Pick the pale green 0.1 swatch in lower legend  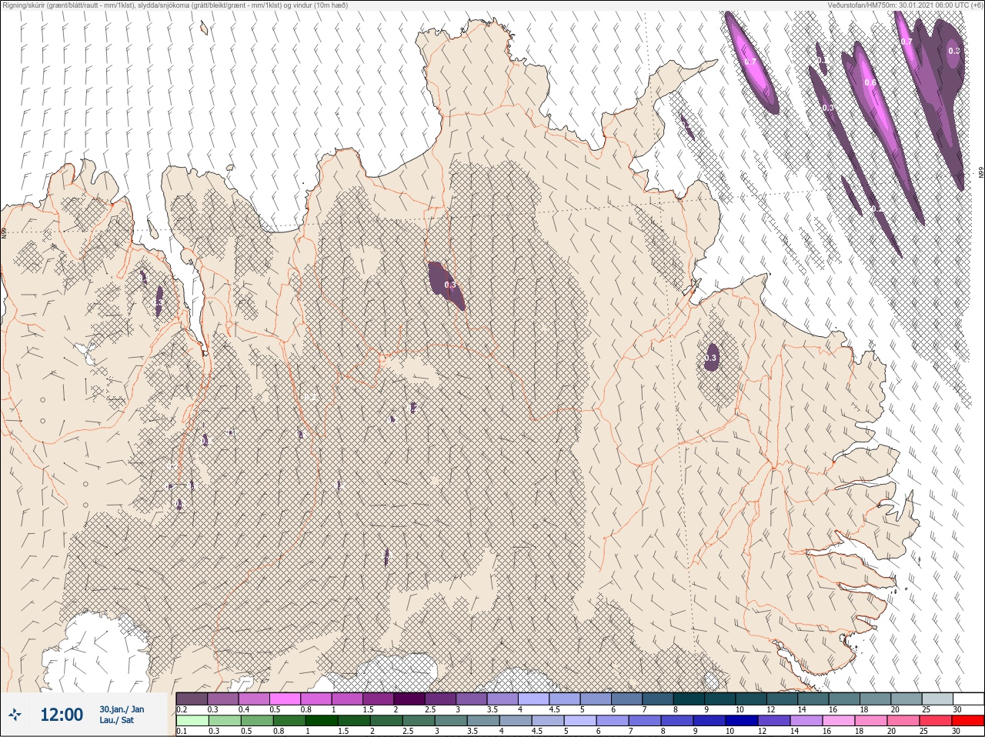[x=192, y=721]
